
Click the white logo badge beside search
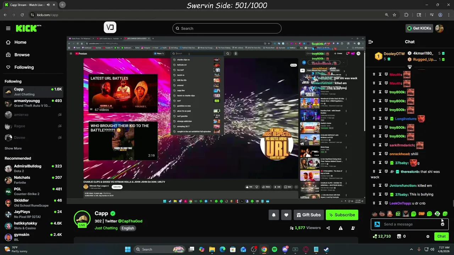click(x=110, y=27)
